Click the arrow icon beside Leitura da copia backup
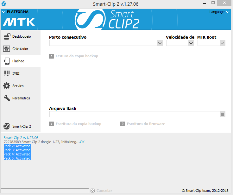Image resolution: width=233 pixels, height=195 pixels. (51, 56)
